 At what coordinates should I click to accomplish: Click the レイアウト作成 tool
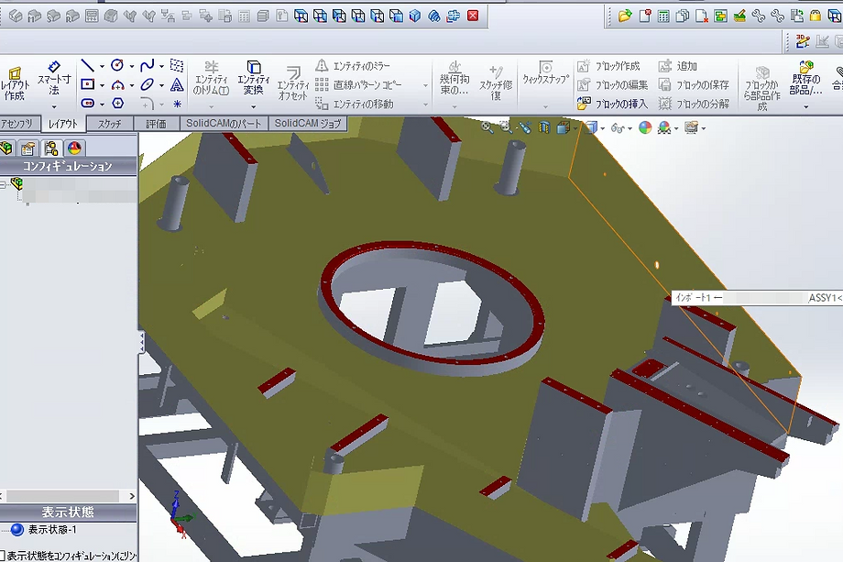tap(15, 83)
